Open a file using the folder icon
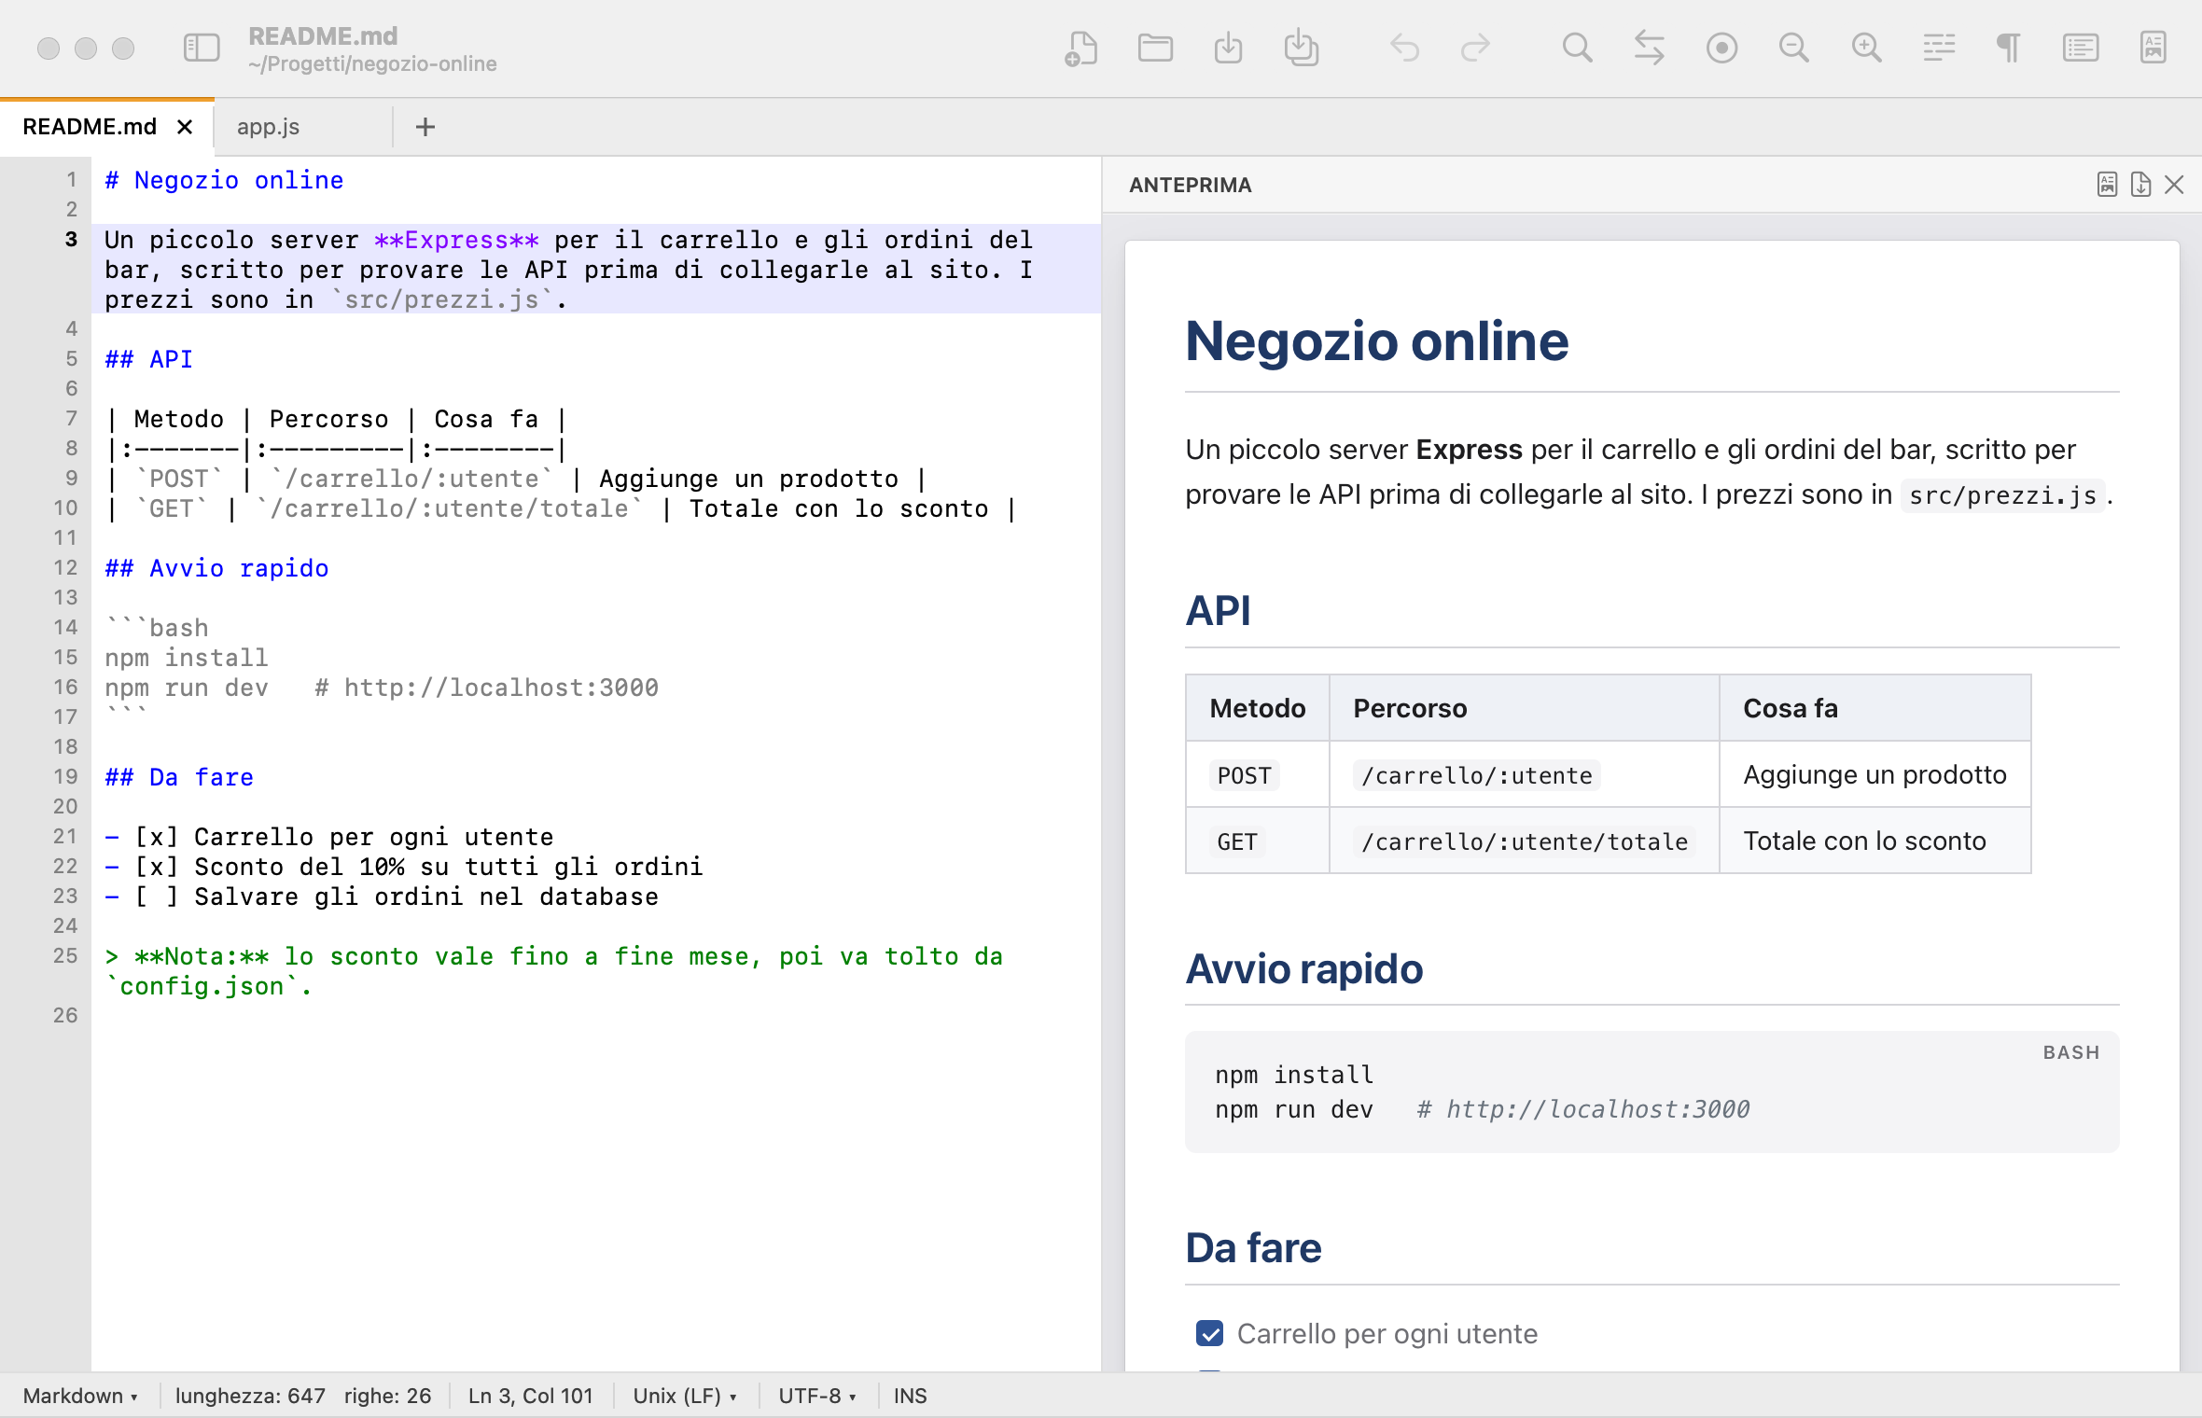Viewport: 2202px width, 1418px height. point(1155,48)
